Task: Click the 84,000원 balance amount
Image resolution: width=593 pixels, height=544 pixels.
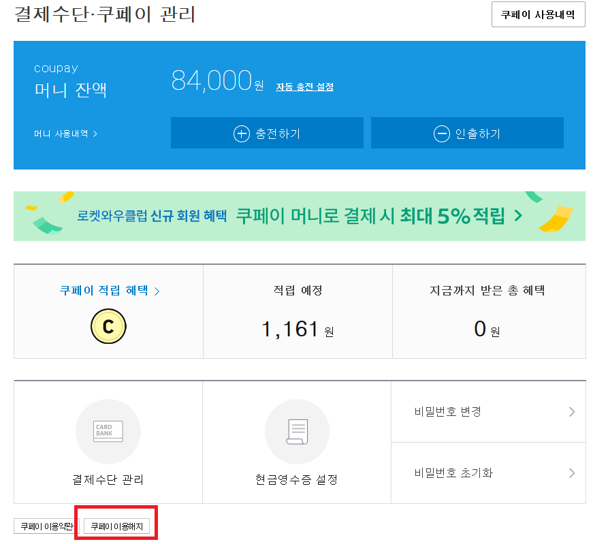Action: [x=217, y=80]
